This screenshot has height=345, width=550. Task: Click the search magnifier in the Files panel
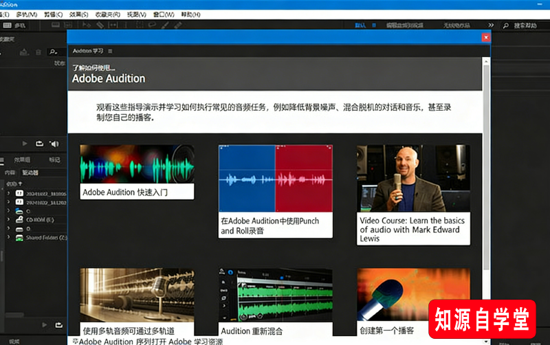point(54,52)
